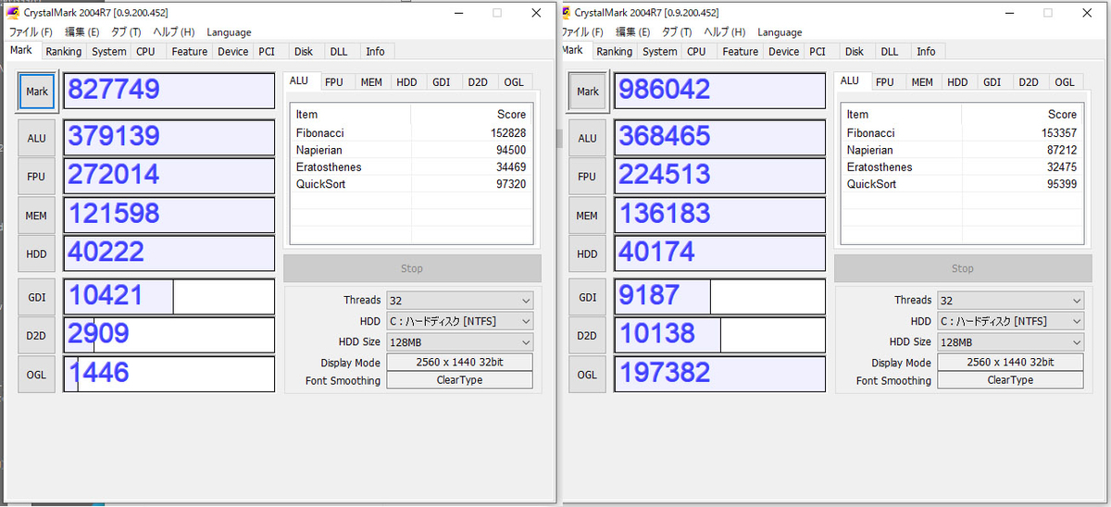Click the HDD button in left window
Viewport: 1111px width, 507px height.
tap(37, 253)
